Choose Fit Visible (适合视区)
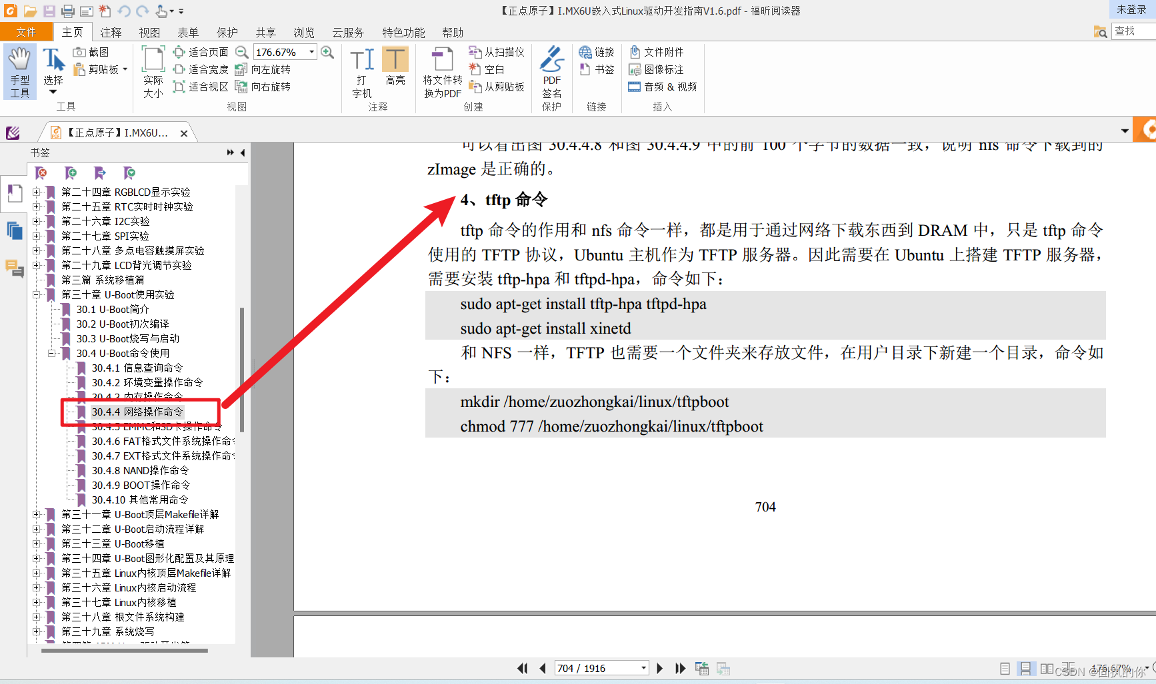 [x=200, y=87]
